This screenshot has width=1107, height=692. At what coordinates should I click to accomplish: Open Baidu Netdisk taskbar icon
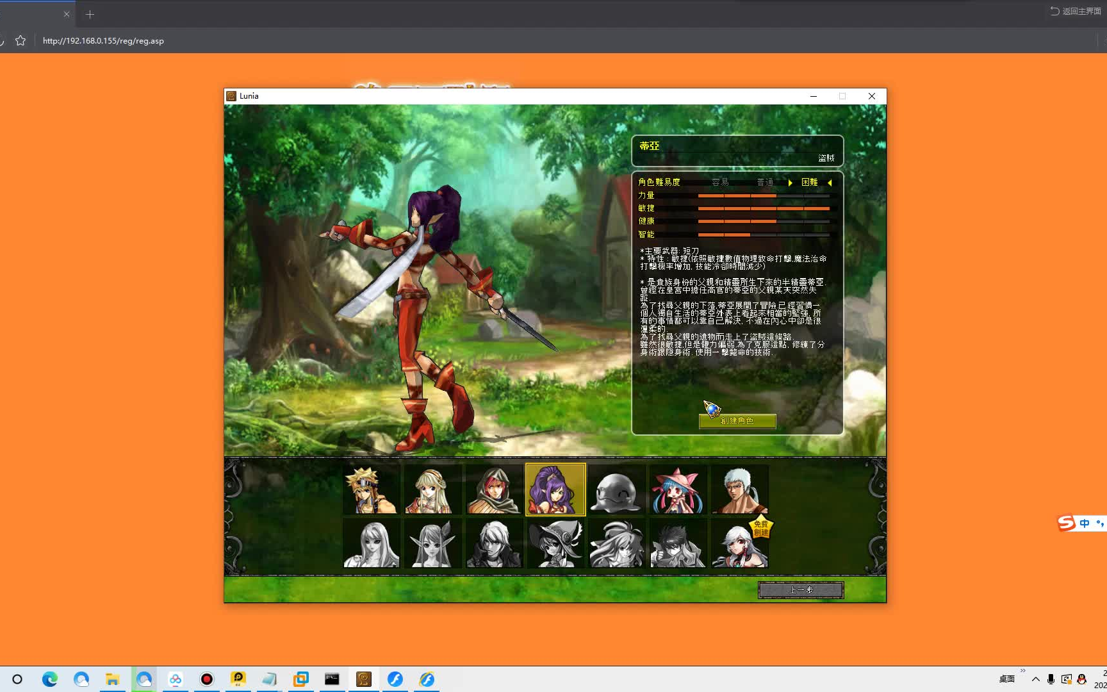(176, 679)
